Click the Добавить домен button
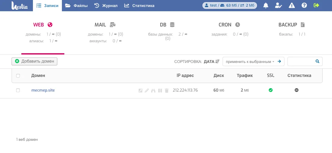This screenshot has width=332, height=153. 34,61
